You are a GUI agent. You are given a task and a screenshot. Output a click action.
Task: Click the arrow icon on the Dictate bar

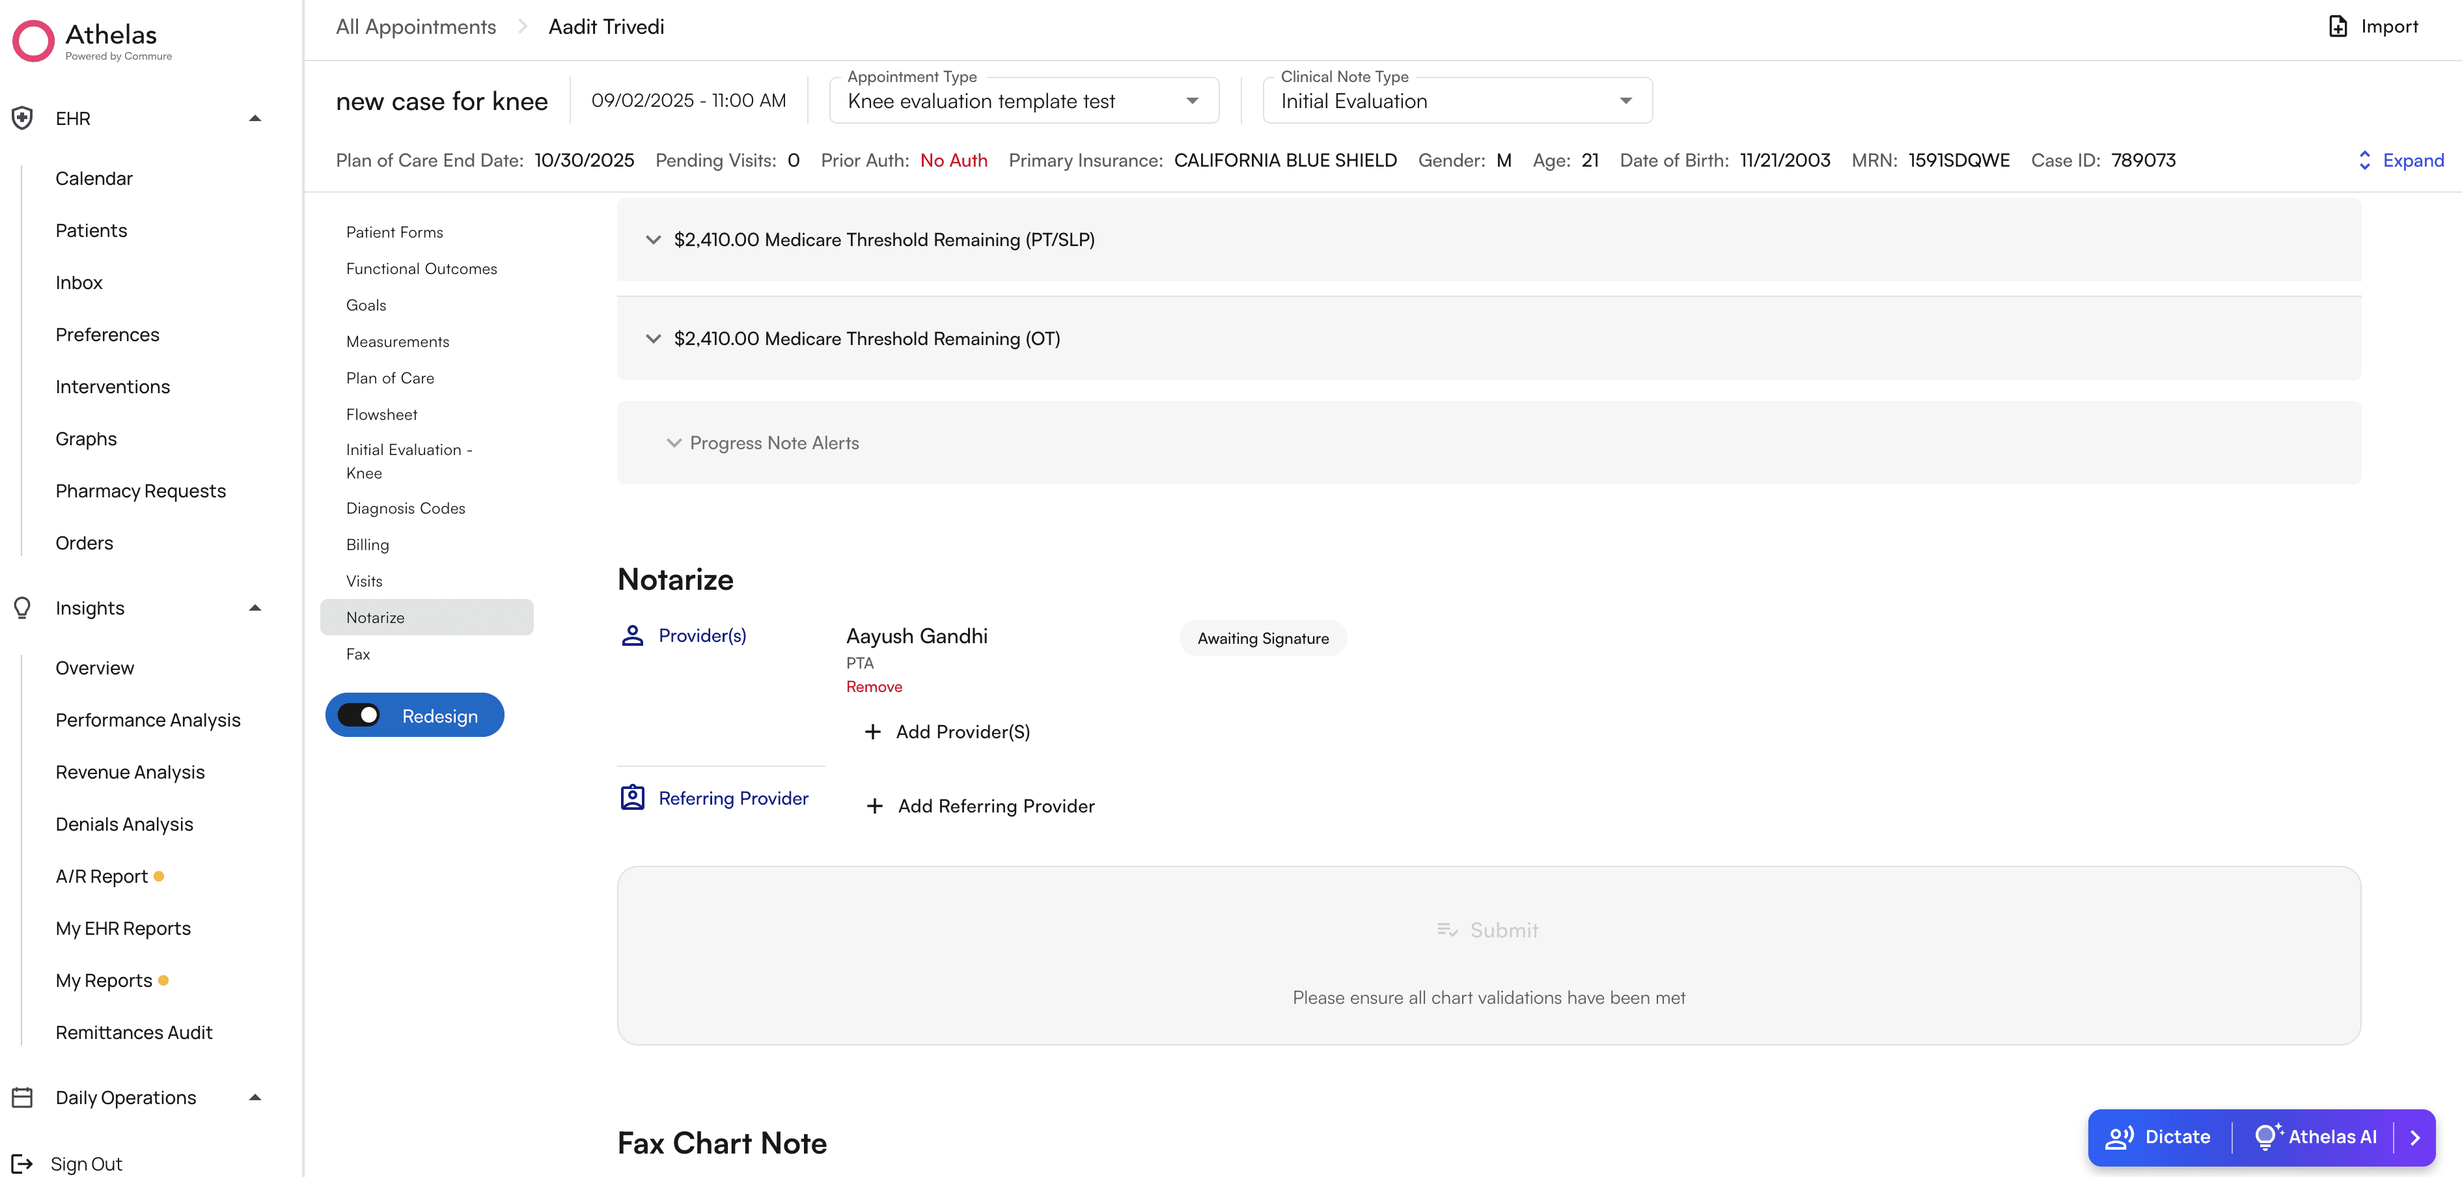[x=2414, y=1137]
